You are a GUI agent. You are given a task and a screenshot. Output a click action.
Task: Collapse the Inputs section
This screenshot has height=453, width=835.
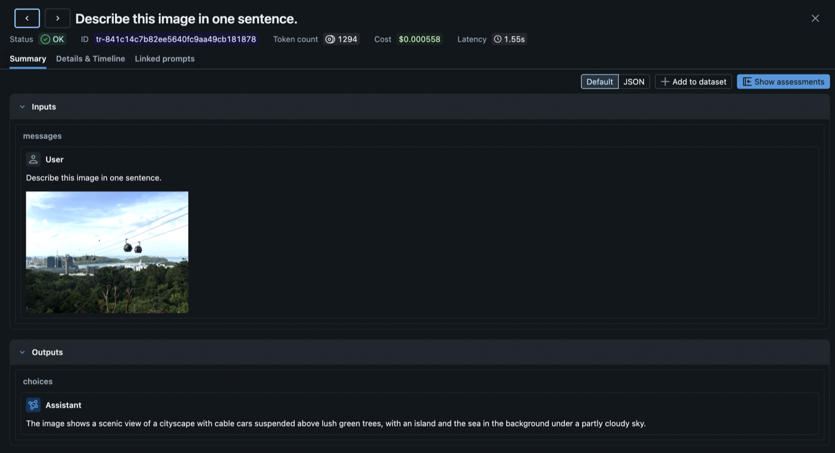click(x=23, y=107)
